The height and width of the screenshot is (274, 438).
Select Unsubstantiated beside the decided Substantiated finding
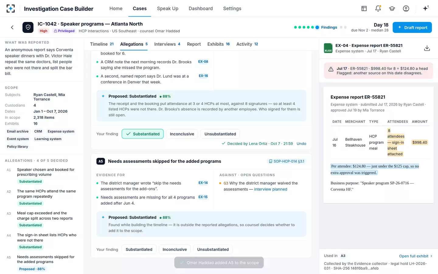click(220, 134)
